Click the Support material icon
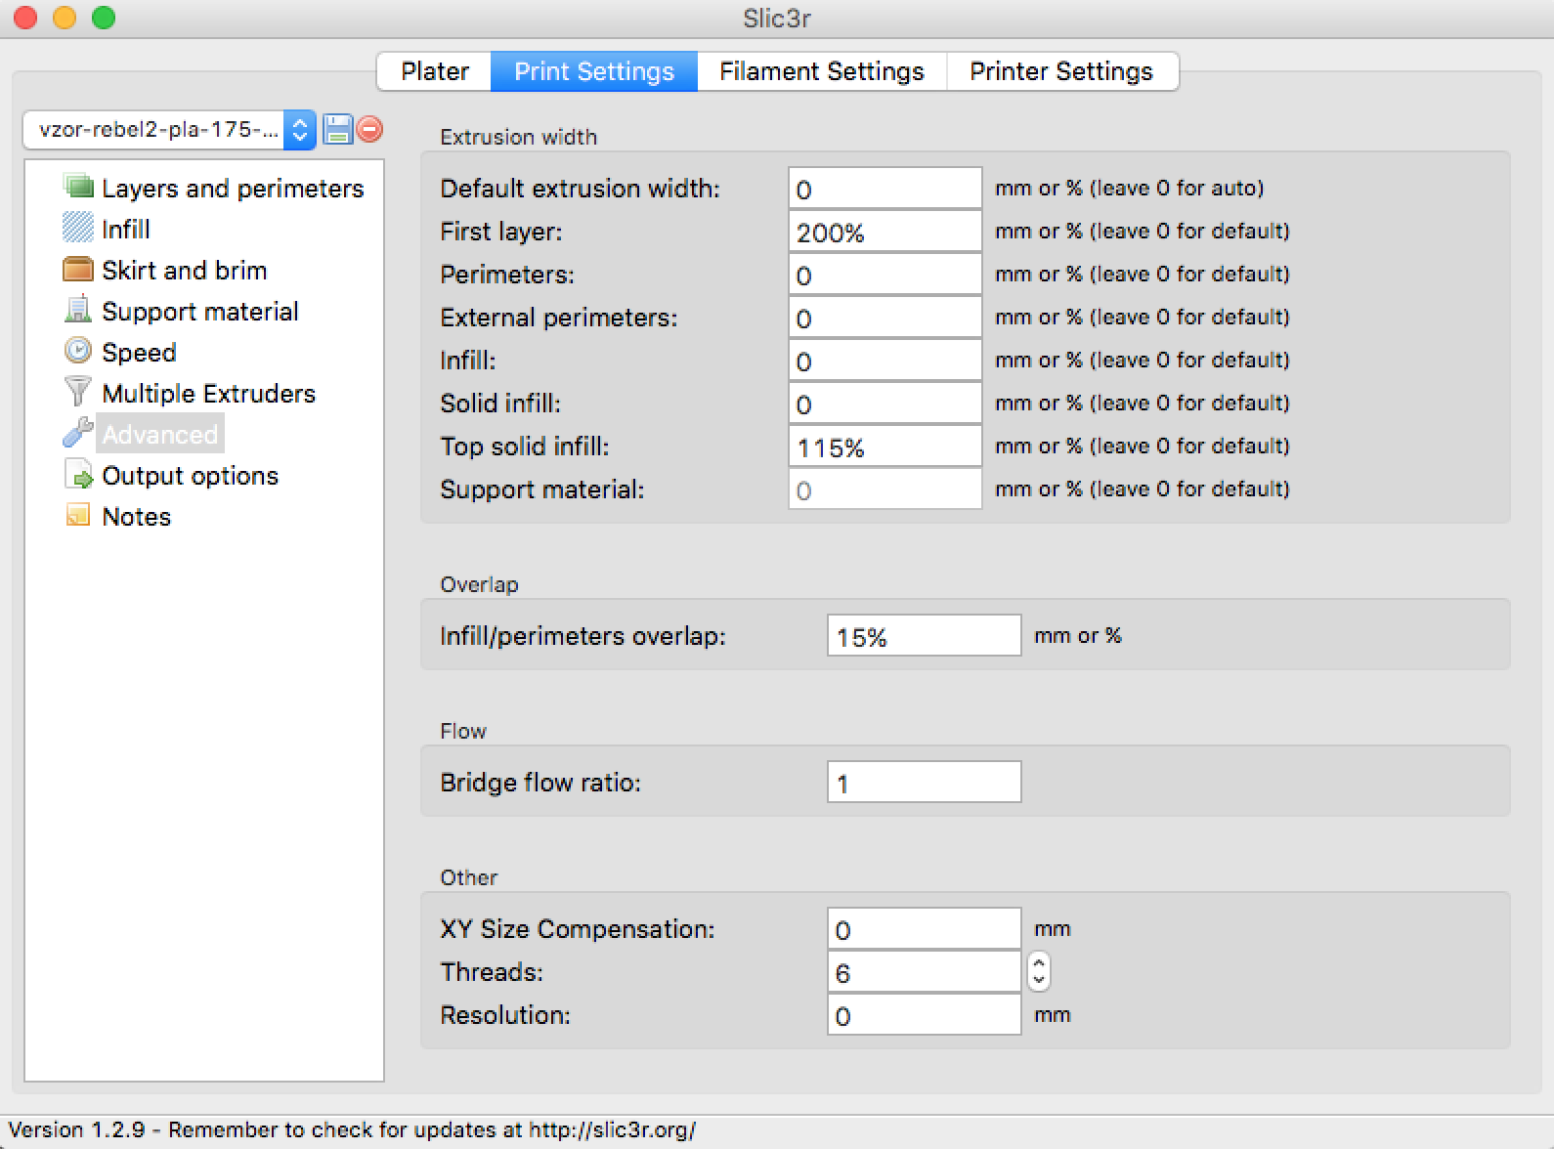The image size is (1554, 1149). pyautogui.click(x=78, y=311)
